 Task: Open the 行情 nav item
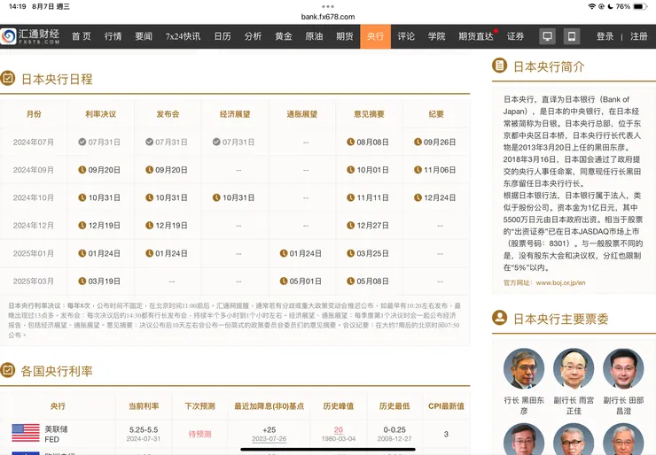(113, 36)
